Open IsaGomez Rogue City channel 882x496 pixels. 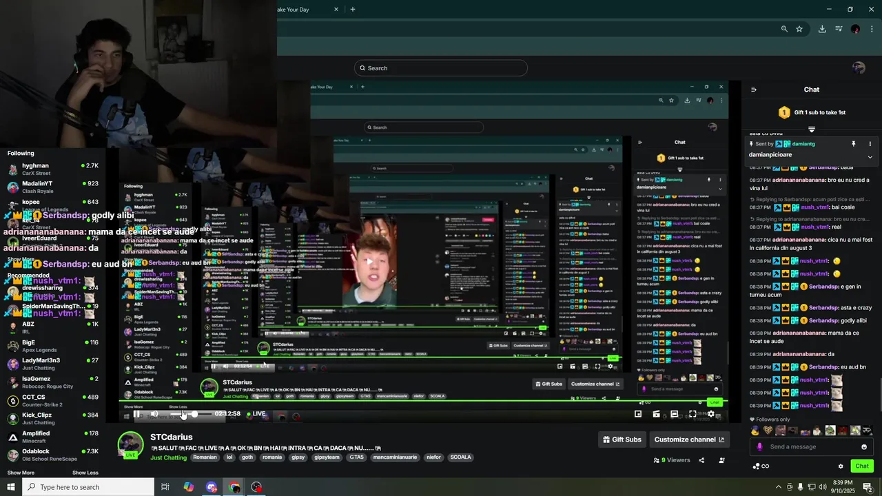pyautogui.click(x=52, y=382)
